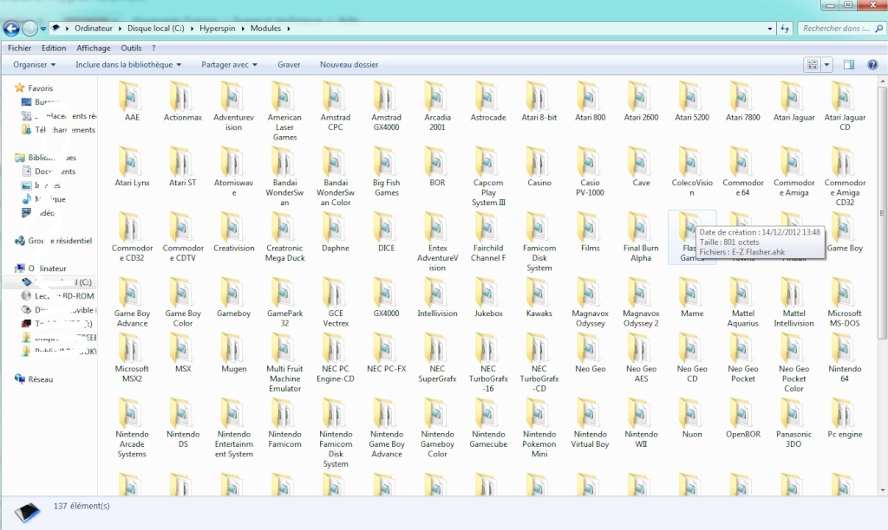Select the Atari 2600 folder
This screenshot has height=530, width=888.
(641, 102)
